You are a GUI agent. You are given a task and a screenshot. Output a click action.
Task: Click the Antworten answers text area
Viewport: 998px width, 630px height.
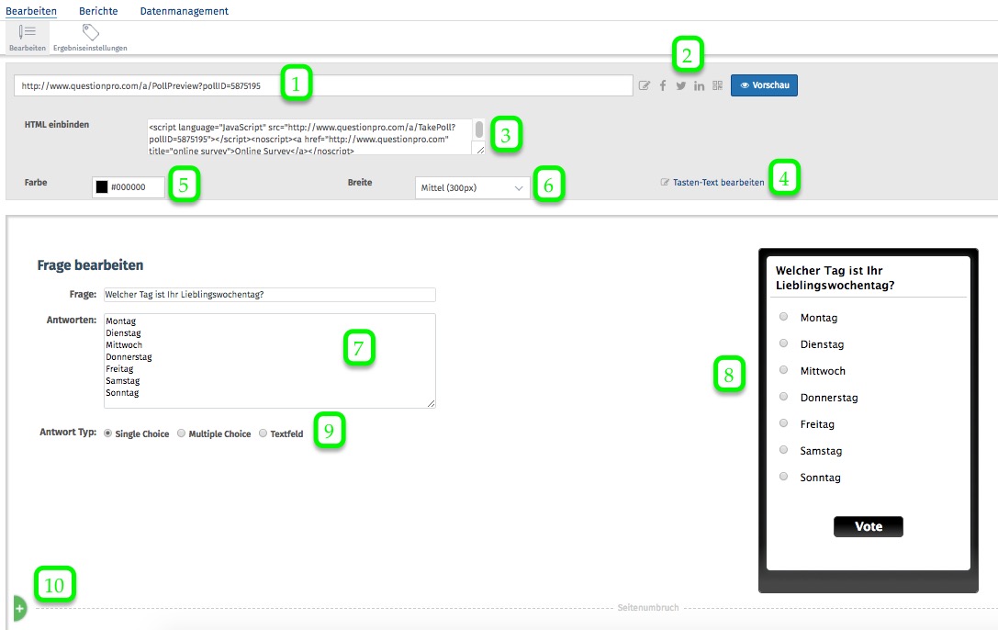coord(270,361)
